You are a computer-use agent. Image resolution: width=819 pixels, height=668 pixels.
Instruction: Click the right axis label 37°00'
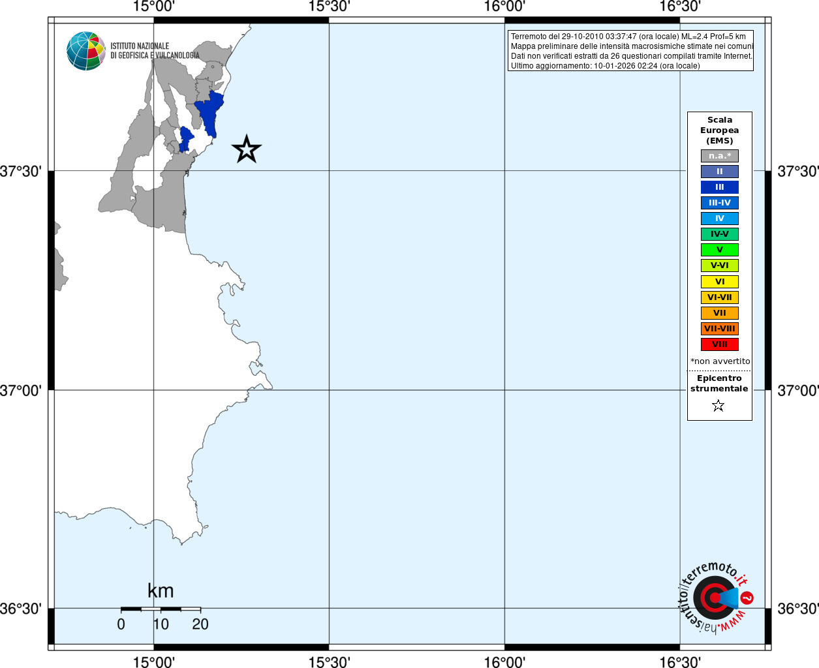[797, 391]
